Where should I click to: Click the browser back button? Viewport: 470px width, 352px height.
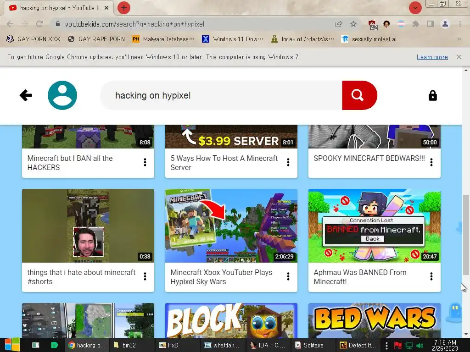(10, 24)
